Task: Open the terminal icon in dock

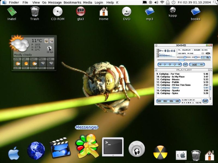Action: 113,147
